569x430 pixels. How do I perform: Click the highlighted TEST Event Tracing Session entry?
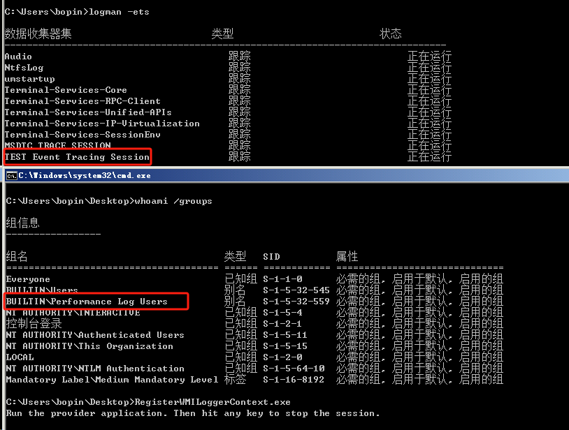click(77, 157)
